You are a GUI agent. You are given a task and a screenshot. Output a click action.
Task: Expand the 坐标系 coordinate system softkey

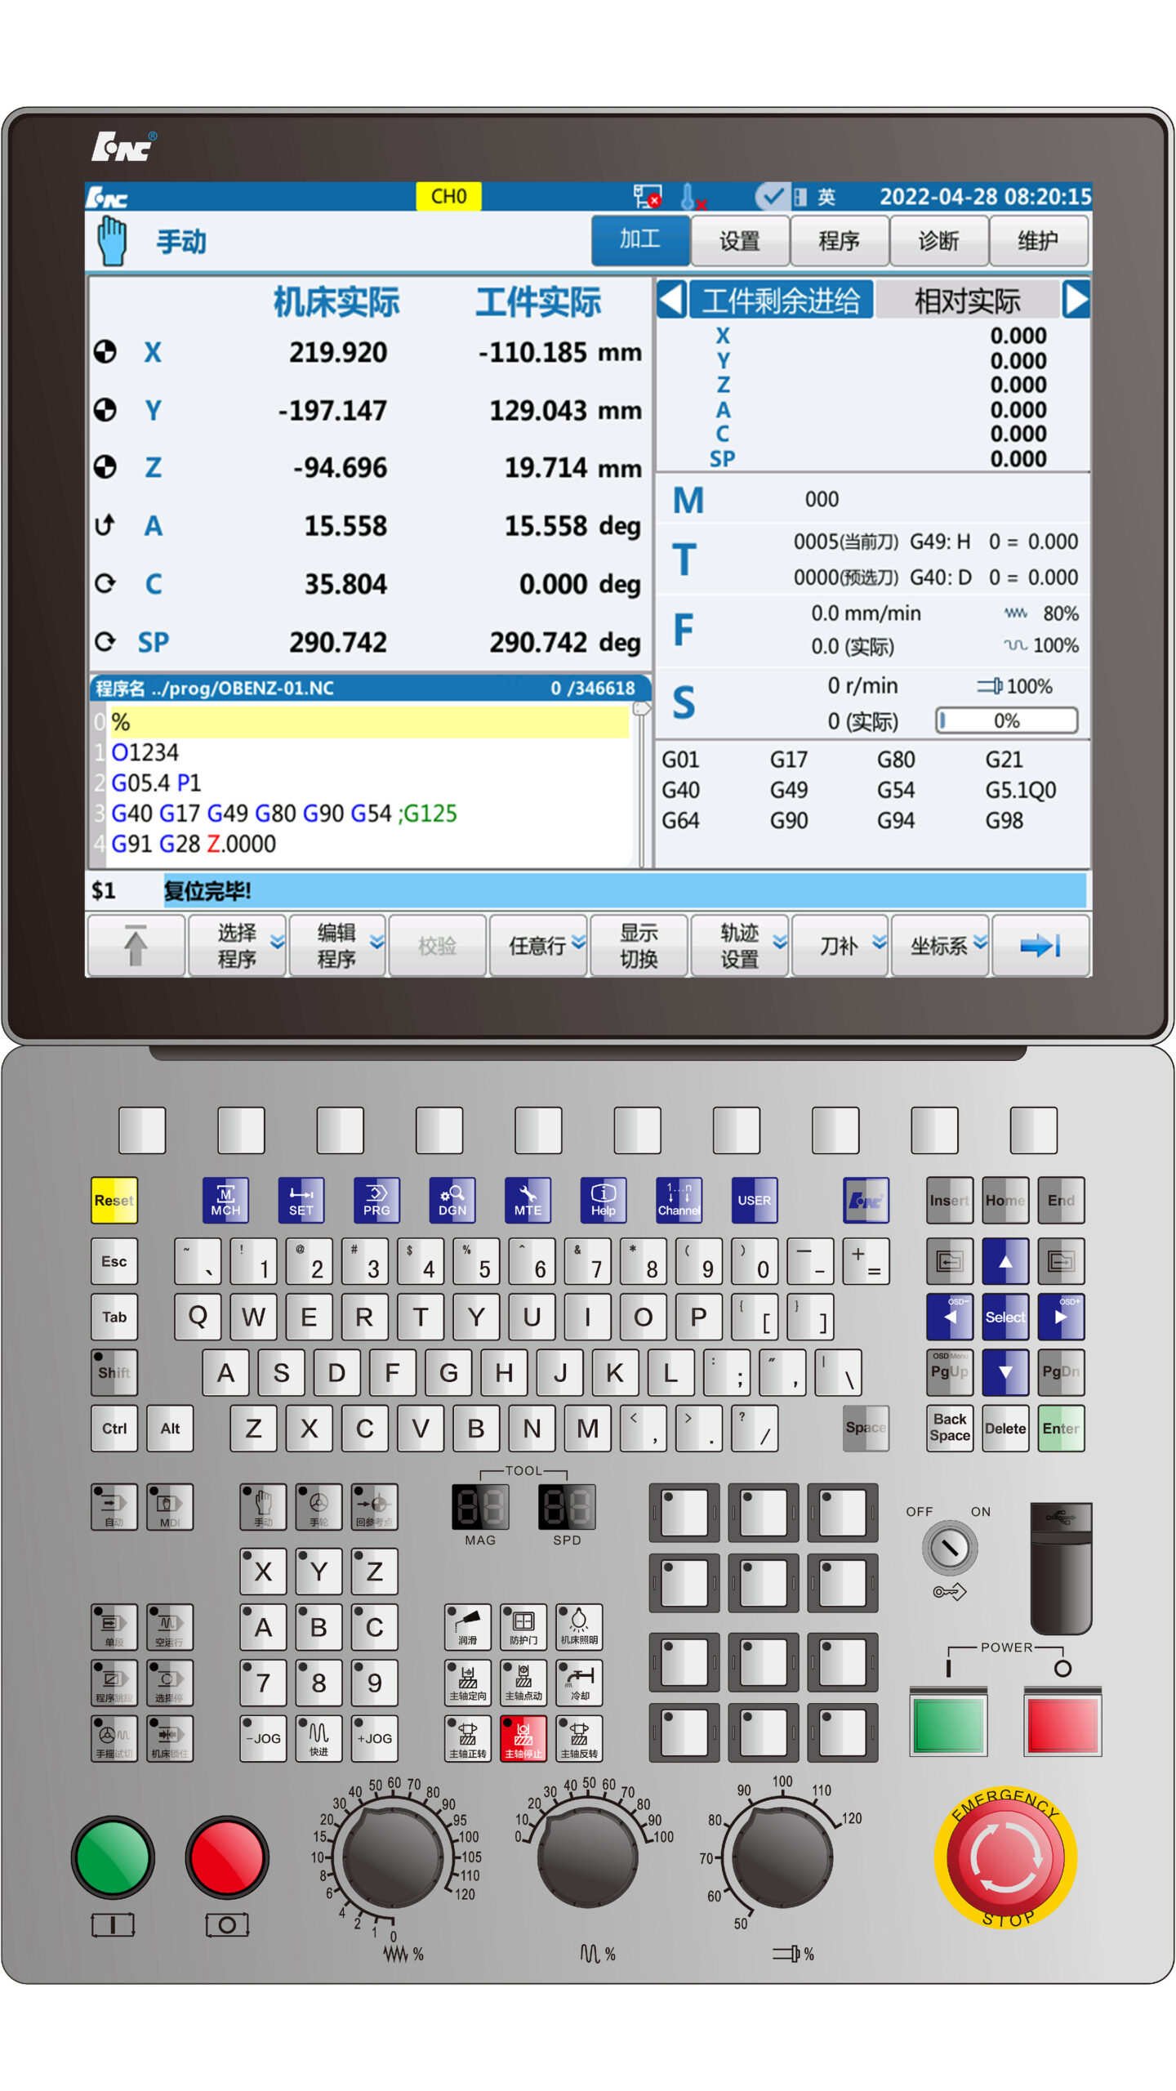point(940,946)
